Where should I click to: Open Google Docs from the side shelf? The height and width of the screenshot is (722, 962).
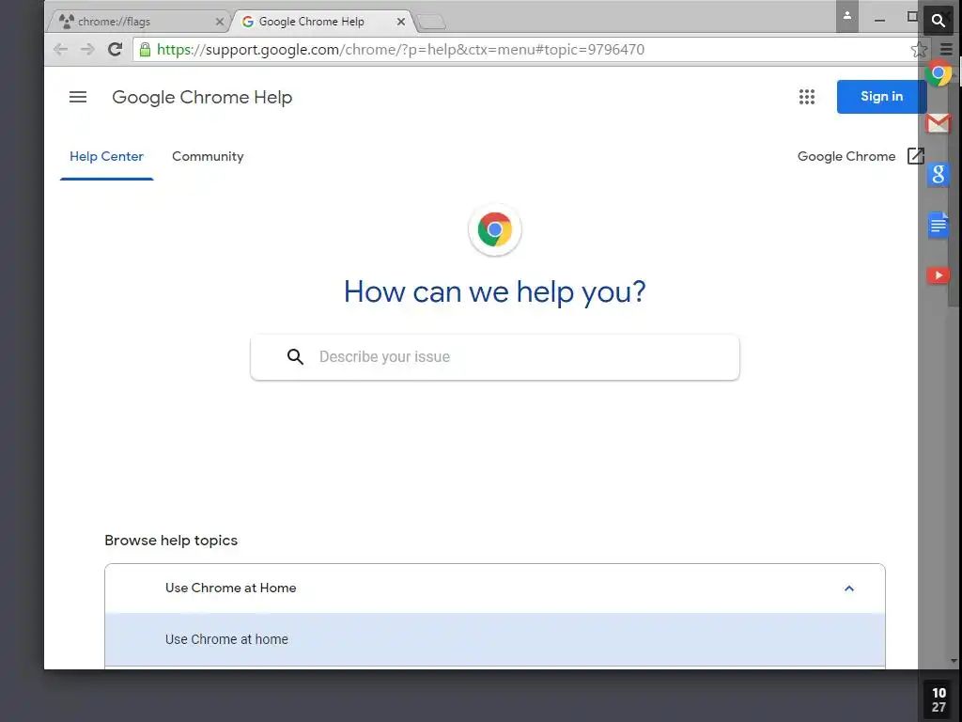click(939, 226)
